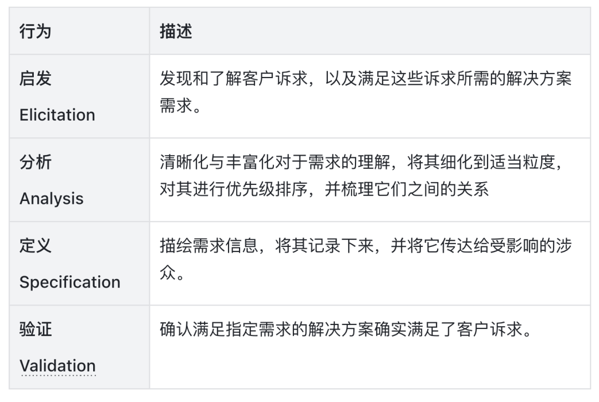The width and height of the screenshot is (599, 402).
Task: Click the "众。" text in Specification row
Action: 170,273
